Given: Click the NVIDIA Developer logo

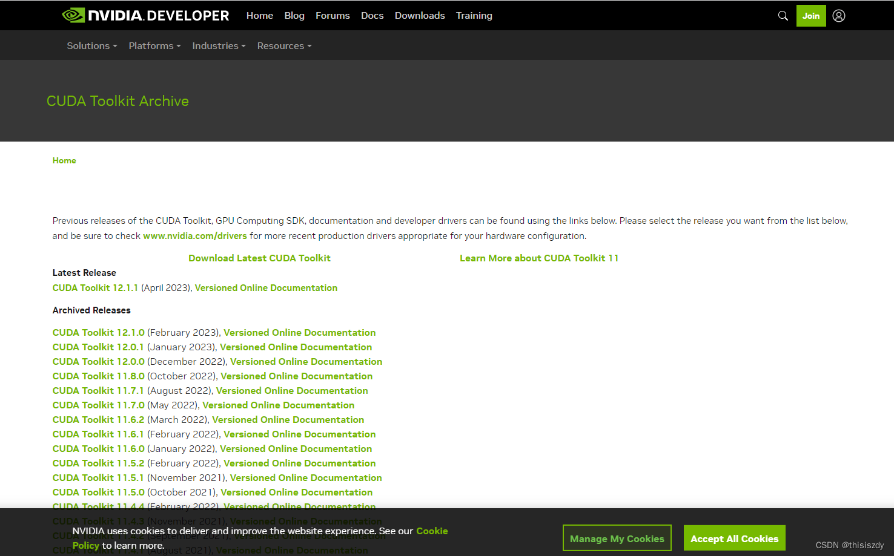Looking at the screenshot, I should [145, 15].
